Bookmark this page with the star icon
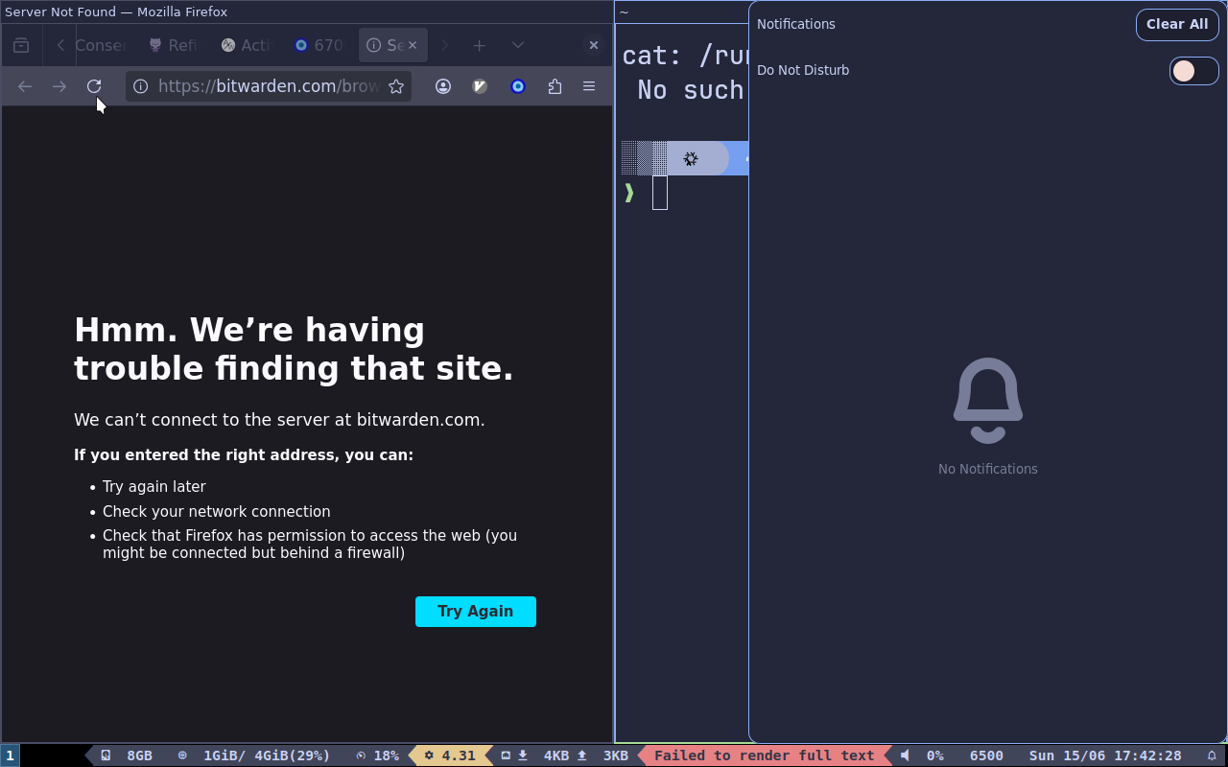This screenshot has width=1228, height=767. point(395,86)
